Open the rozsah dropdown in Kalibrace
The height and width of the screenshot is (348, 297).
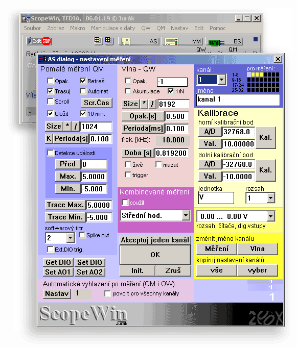[x=271, y=197]
